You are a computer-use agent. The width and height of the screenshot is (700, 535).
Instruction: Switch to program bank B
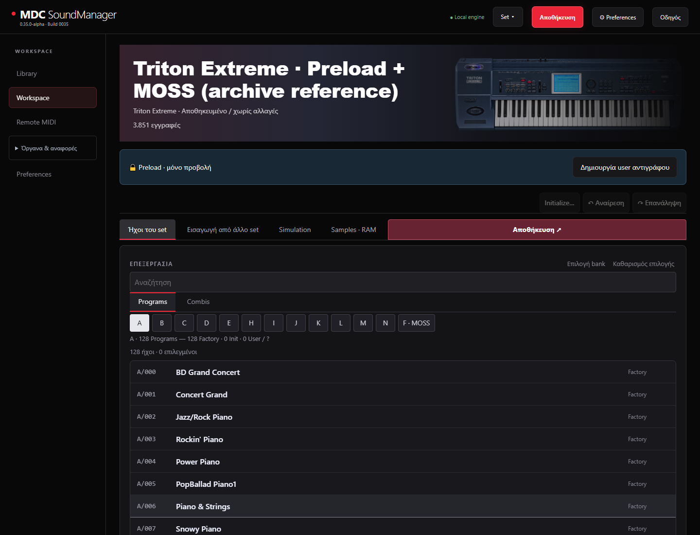tap(162, 323)
